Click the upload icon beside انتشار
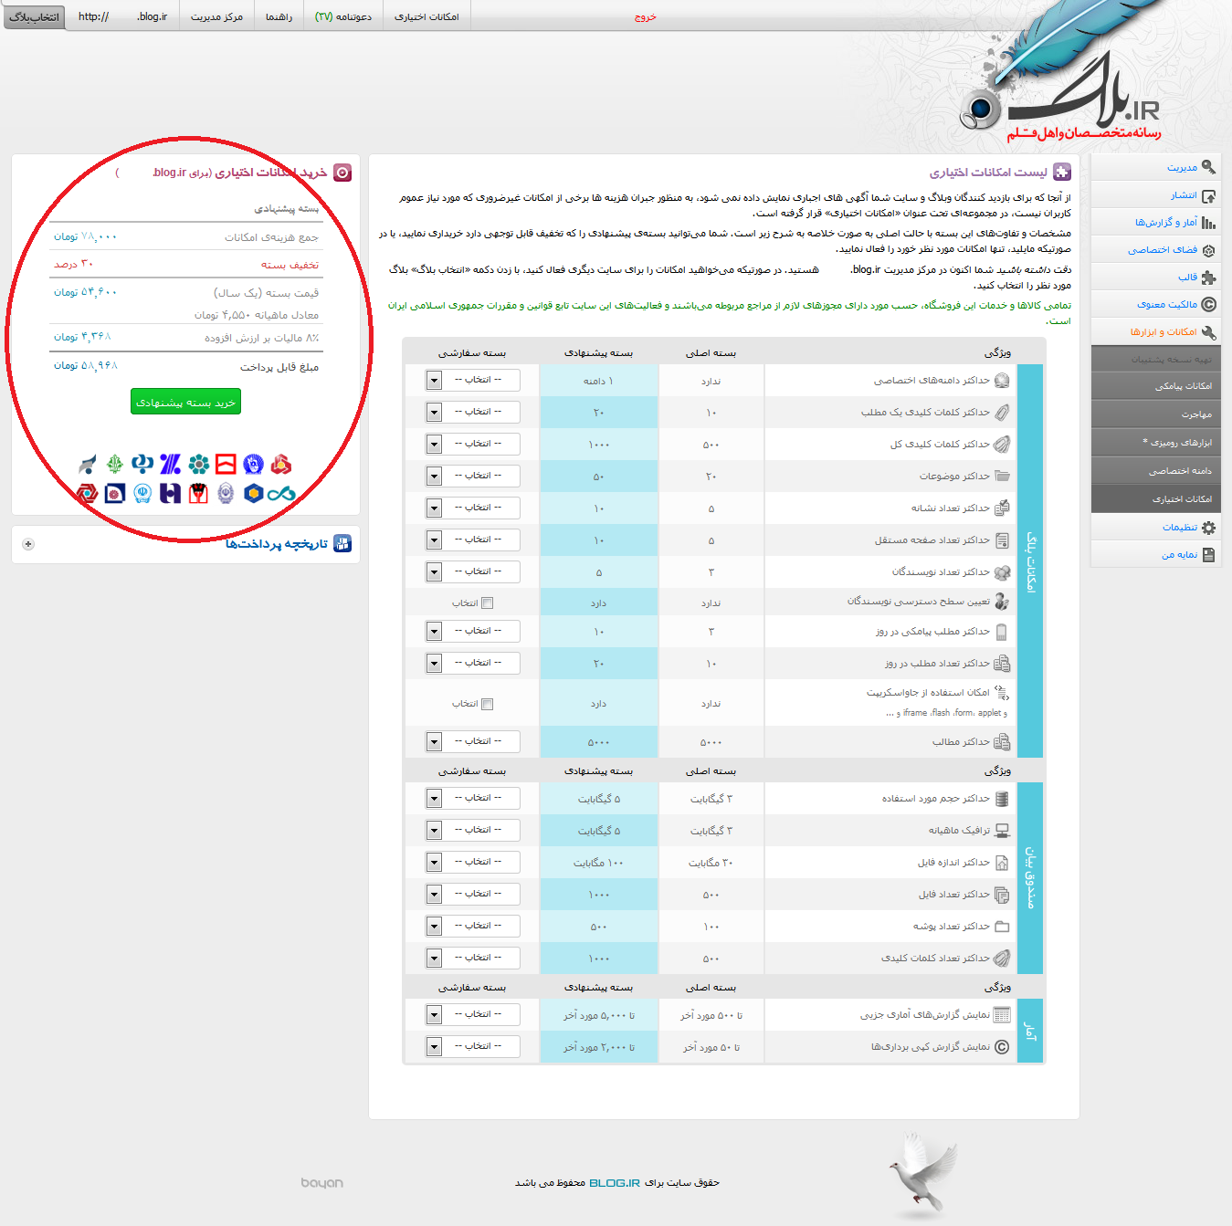This screenshot has height=1226, width=1232. (1208, 195)
